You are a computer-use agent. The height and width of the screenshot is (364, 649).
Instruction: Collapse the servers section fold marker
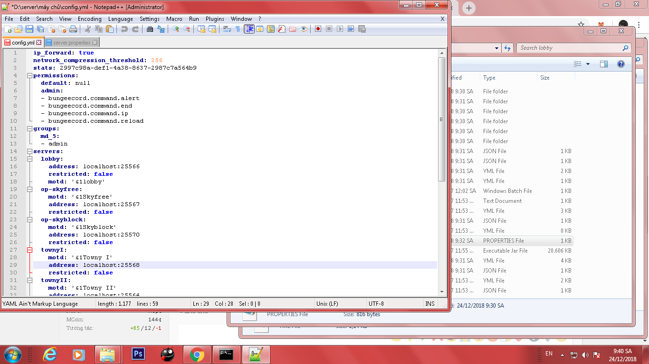tap(29, 151)
